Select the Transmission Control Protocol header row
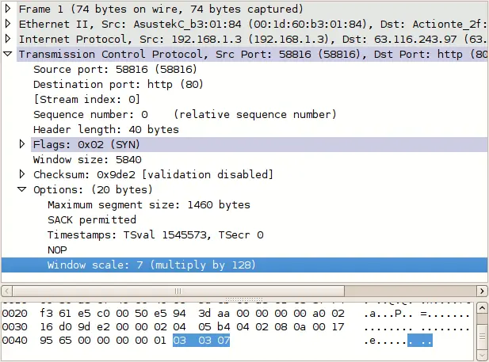 [x=253, y=54]
